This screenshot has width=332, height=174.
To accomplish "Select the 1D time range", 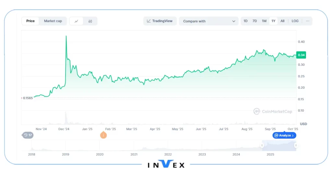I will tap(245, 21).
